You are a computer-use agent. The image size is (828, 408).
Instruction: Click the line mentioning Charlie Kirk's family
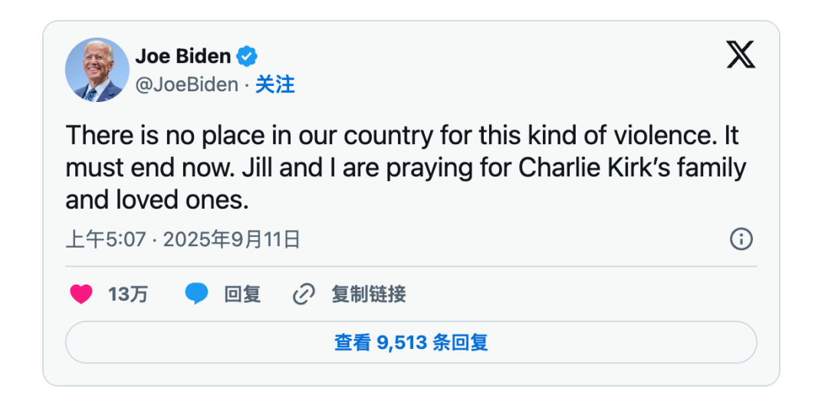(406, 168)
